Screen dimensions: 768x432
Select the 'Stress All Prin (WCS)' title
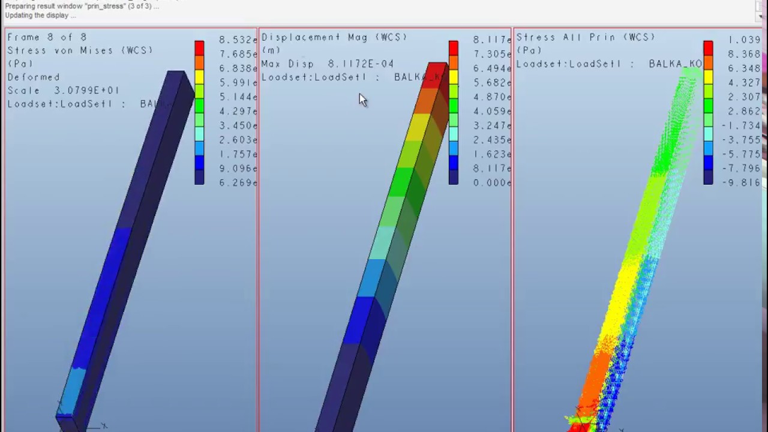(x=587, y=37)
